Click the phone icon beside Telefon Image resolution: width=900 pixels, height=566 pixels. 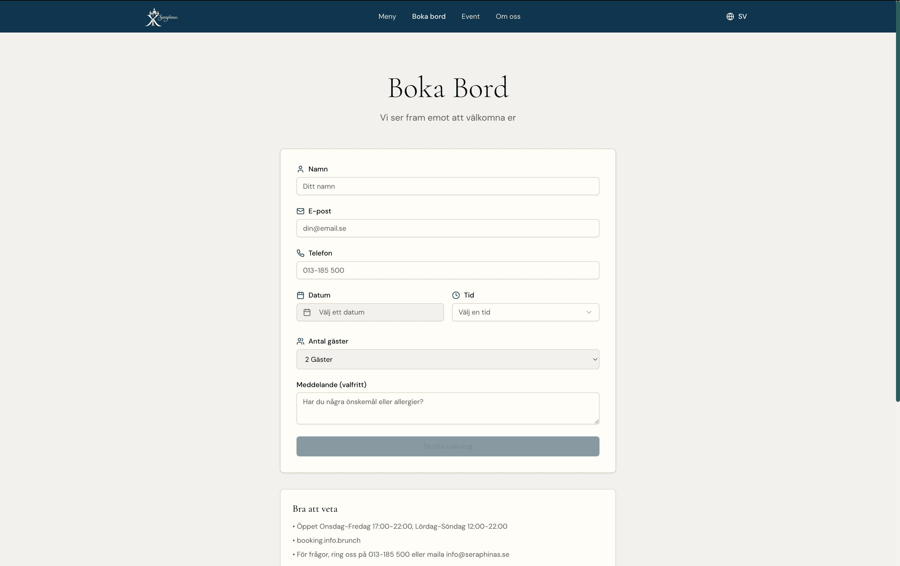[x=300, y=253]
